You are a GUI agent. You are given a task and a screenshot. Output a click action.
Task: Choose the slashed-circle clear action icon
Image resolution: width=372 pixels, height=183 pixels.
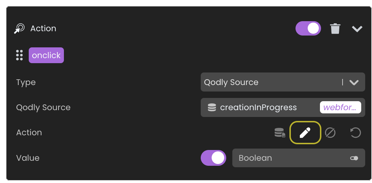(330, 133)
